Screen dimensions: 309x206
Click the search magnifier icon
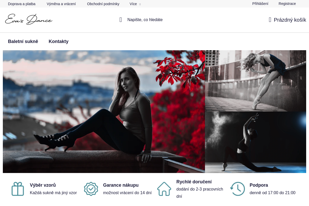pos(121,20)
